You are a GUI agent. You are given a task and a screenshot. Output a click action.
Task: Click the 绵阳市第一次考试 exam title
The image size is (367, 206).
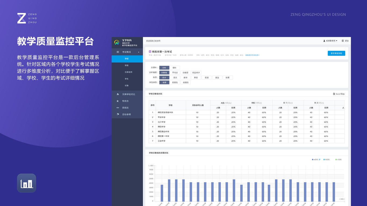[162, 51]
